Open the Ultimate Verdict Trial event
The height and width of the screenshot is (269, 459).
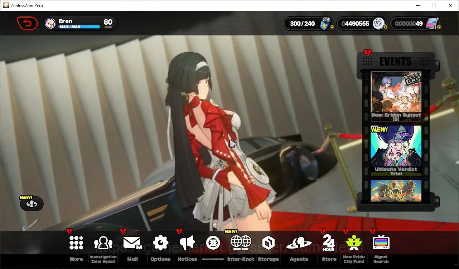click(396, 151)
